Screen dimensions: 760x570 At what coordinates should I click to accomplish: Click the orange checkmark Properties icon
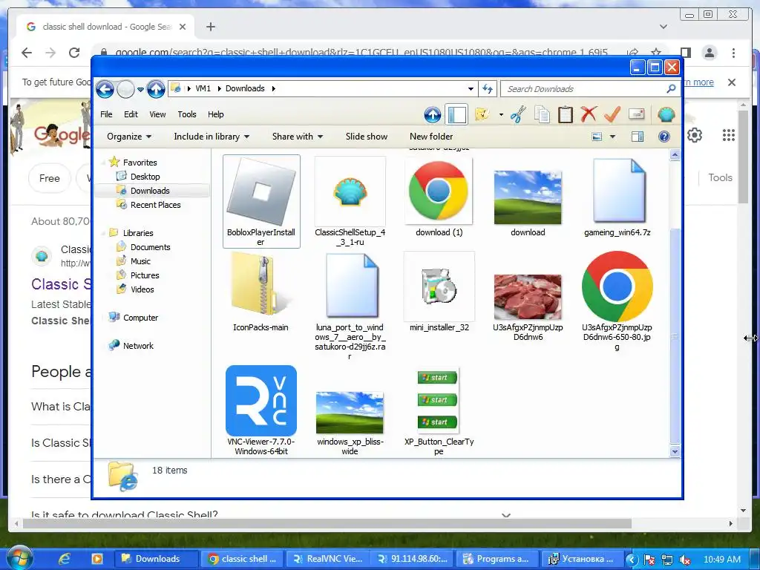pos(612,115)
